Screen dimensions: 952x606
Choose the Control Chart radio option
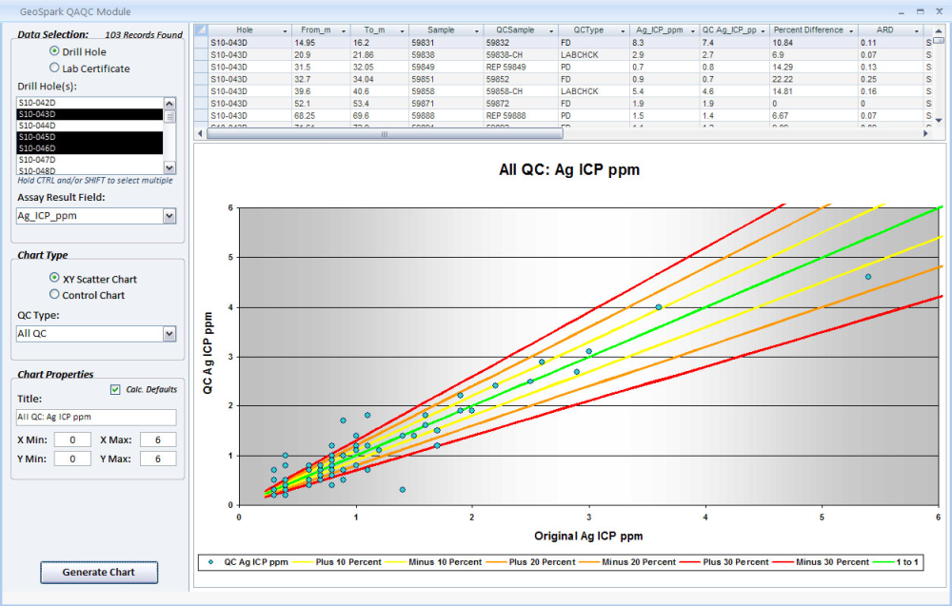[x=54, y=295]
